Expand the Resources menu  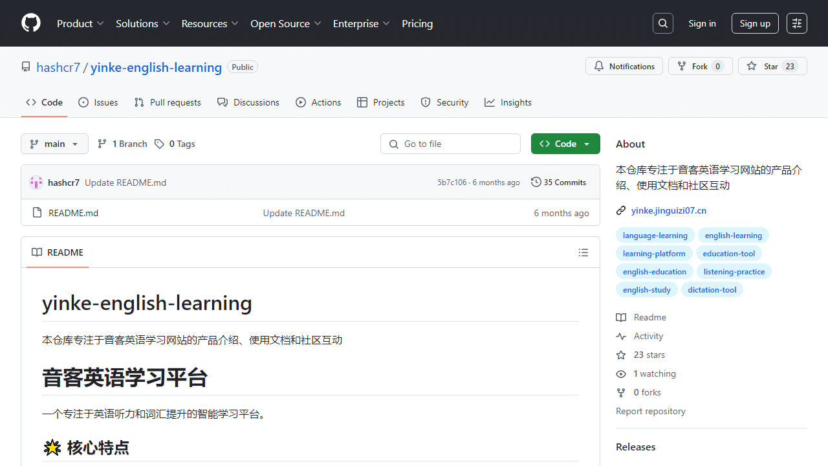point(210,23)
